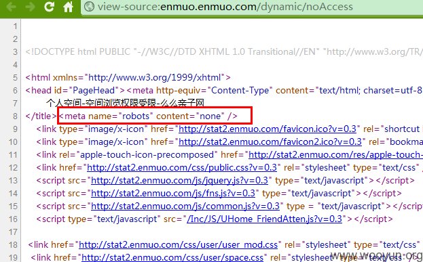Open the favicon.ico?v=0.3 link
Screen dimensions: 423x262
(x=268, y=129)
